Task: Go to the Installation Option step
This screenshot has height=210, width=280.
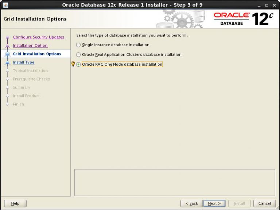Action: point(30,46)
